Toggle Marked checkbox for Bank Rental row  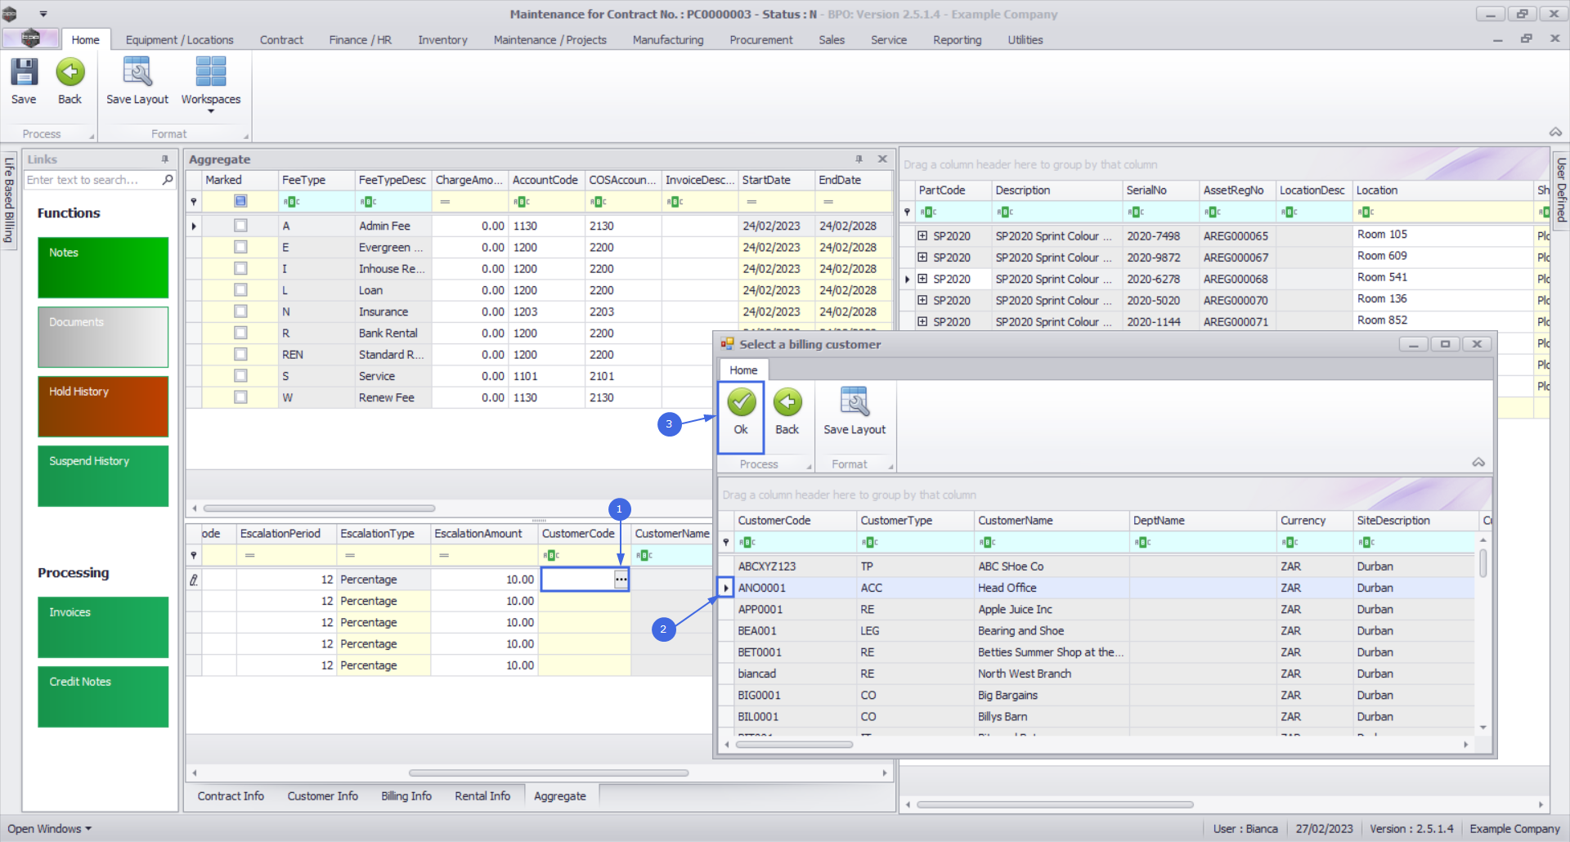click(240, 333)
